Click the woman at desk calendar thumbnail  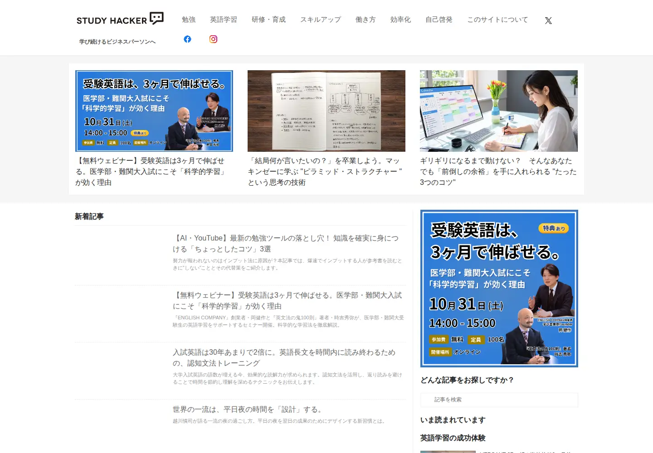(499, 111)
